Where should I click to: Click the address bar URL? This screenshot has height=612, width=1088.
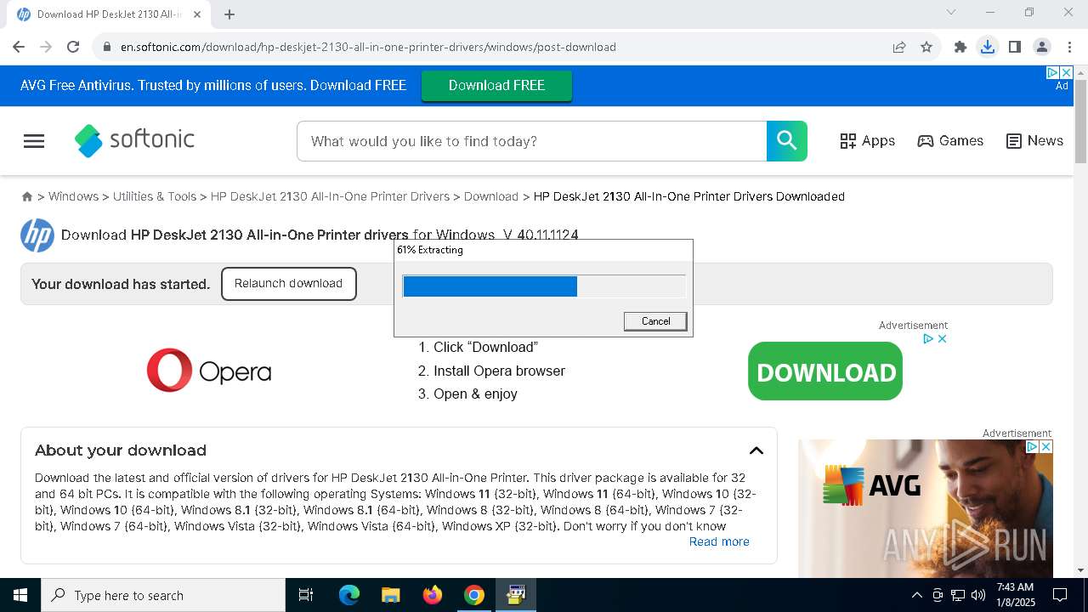coord(368,47)
